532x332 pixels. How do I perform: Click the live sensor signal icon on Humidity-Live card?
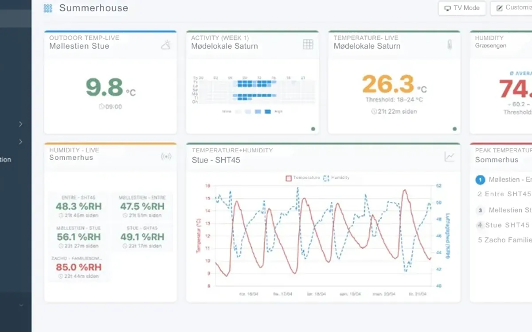pos(166,157)
